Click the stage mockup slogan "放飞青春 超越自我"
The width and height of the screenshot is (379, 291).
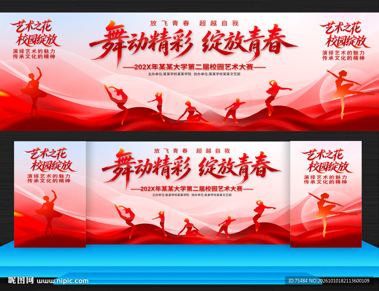pyautogui.click(x=192, y=151)
